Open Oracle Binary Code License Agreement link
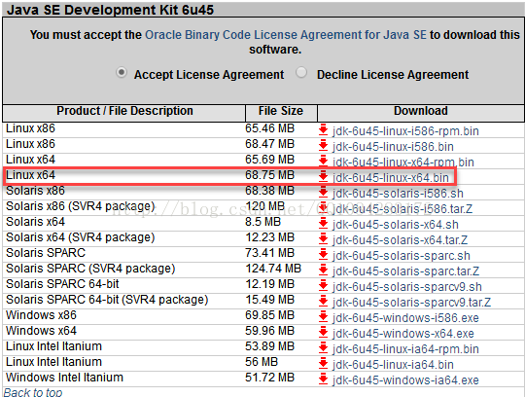525x397 pixels. 286,35
